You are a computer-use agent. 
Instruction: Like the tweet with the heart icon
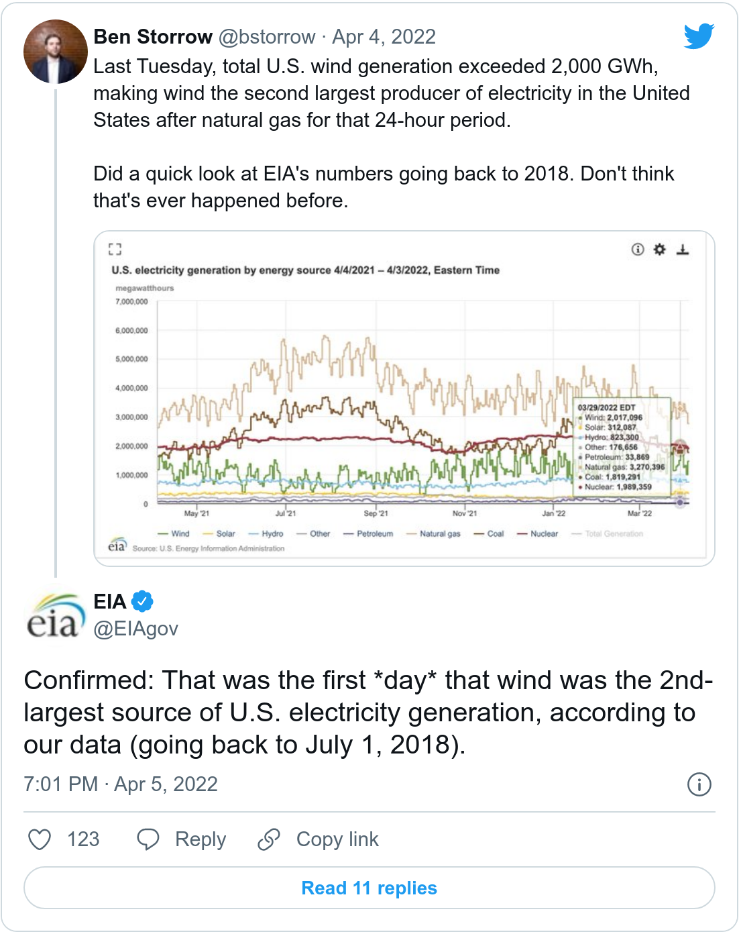pos(40,839)
